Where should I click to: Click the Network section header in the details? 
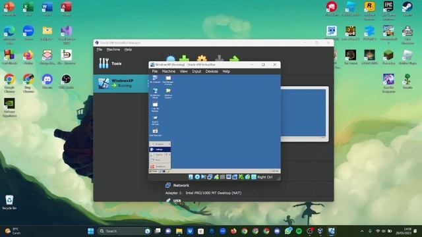181,186
